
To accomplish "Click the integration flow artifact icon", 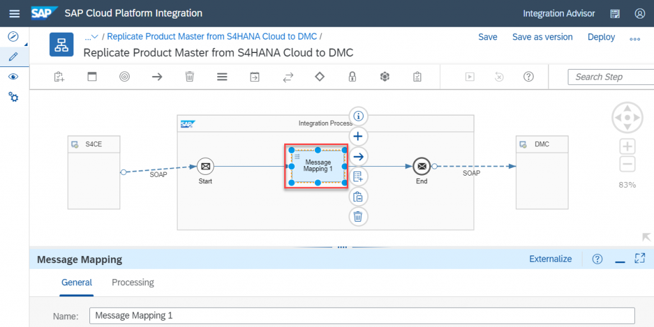I will (x=62, y=44).
